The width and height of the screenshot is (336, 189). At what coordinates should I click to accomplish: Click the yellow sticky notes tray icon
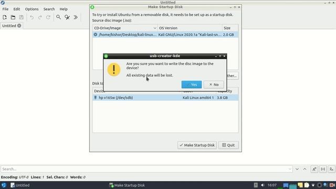300,185
